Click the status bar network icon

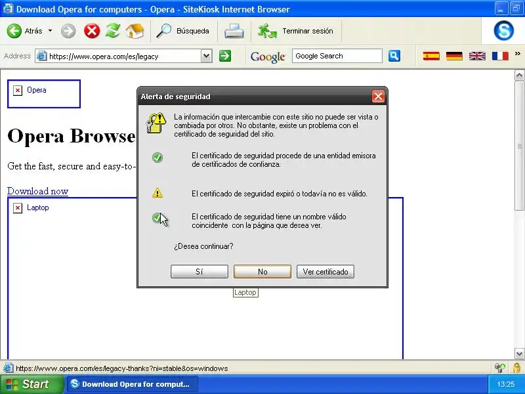(500, 368)
